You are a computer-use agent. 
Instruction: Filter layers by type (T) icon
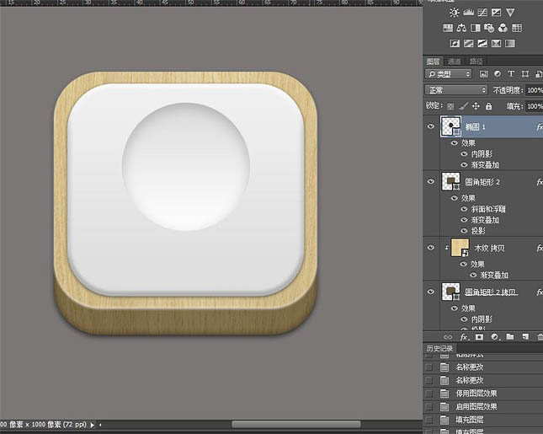[x=511, y=75]
